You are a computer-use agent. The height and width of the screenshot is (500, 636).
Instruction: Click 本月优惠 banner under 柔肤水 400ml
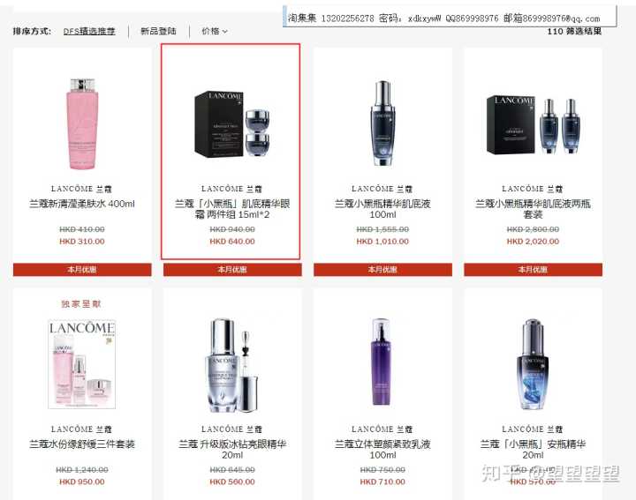pyautogui.click(x=82, y=270)
